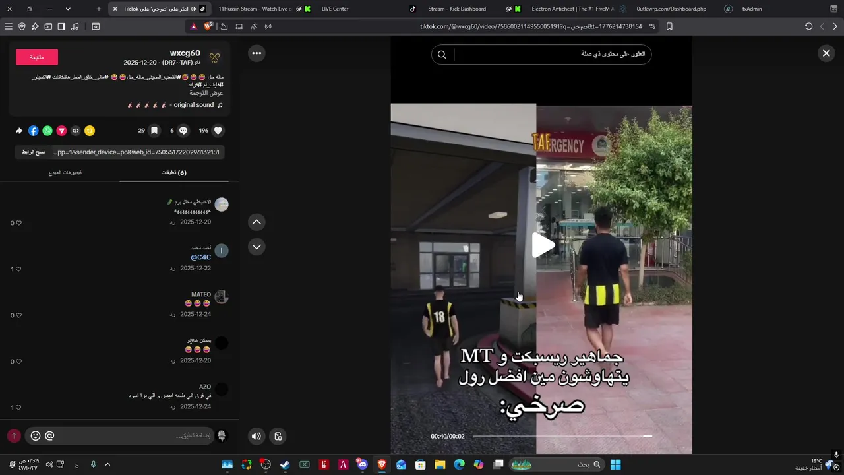Like AZO's comment

(x=19, y=408)
